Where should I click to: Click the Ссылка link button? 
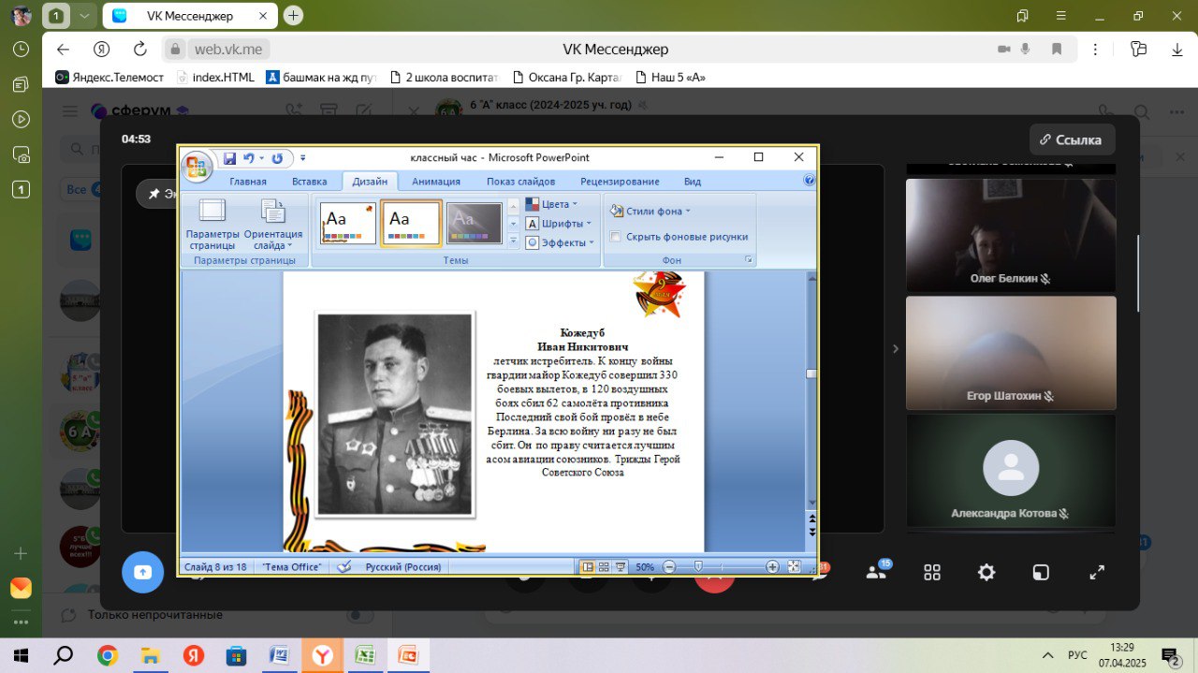[1073, 139]
